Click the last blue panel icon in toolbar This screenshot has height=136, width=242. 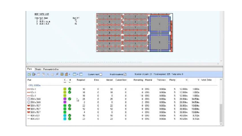[x=81, y=74]
